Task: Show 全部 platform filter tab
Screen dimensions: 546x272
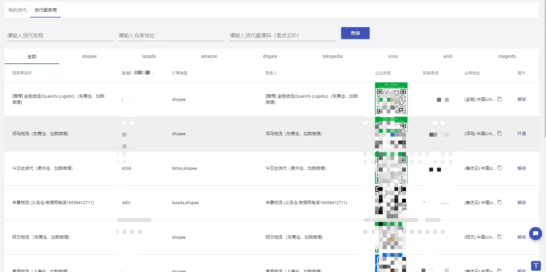Action: pos(32,57)
